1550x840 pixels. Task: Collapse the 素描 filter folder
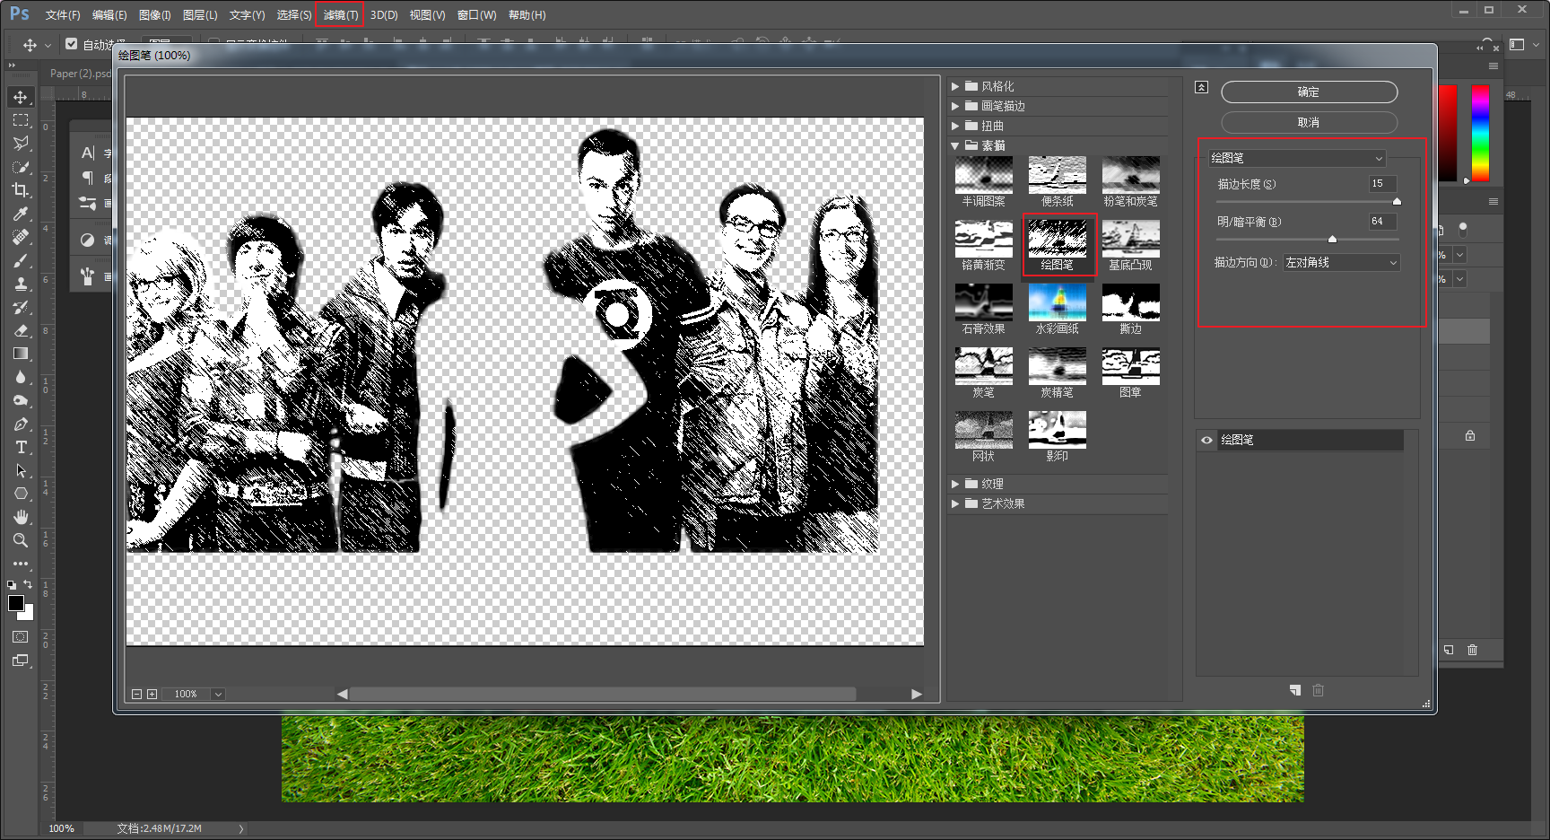point(955,145)
